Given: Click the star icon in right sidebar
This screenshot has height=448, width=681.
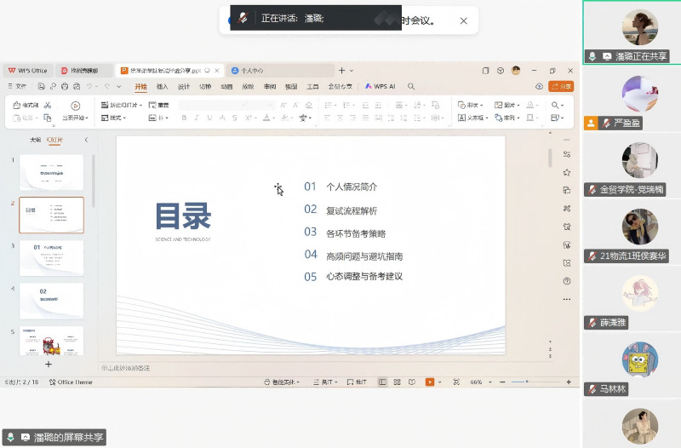Looking at the screenshot, I should pyautogui.click(x=567, y=172).
